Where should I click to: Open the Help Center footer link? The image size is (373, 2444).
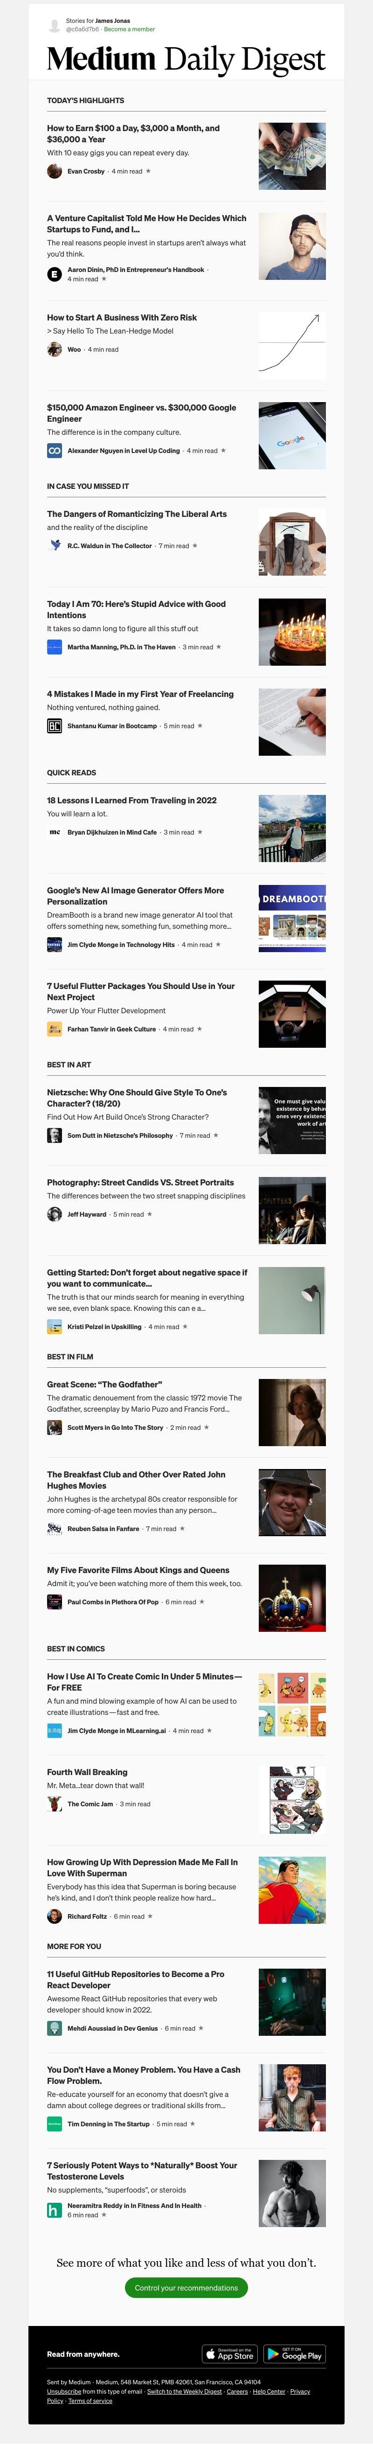[x=269, y=2391]
